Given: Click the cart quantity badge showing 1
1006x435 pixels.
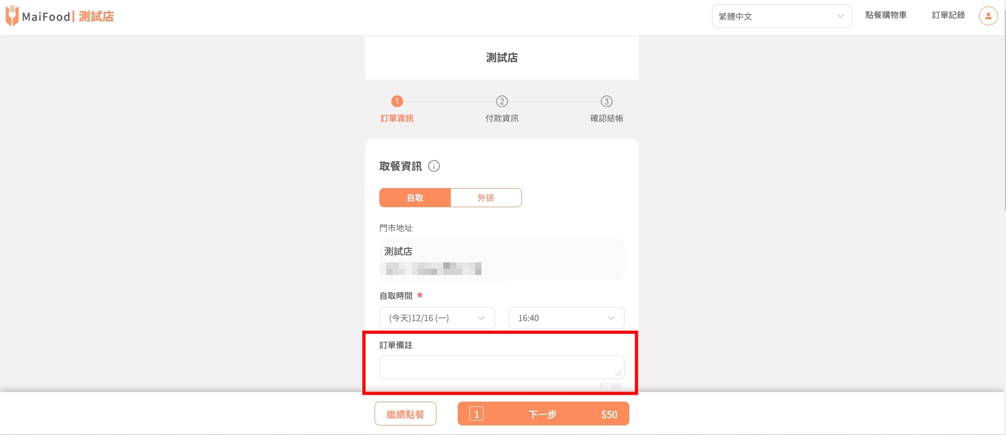Looking at the screenshot, I should tap(476, 414).
